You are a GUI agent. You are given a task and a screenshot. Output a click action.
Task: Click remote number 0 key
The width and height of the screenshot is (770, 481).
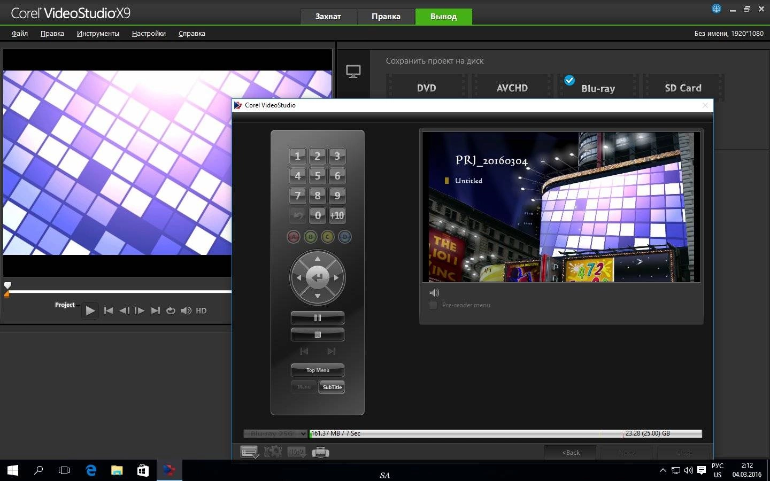(318, 215)
